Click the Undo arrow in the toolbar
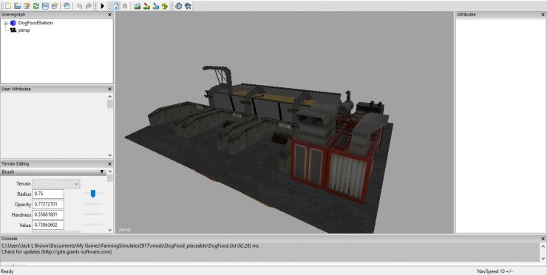This screenshot has width=547, height=275. point(79,6)
